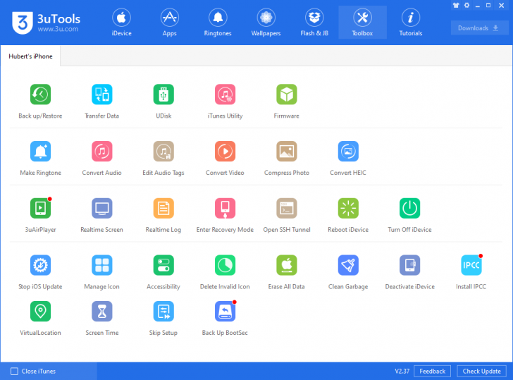
Task: Open the UDisk tool
Action: [163, 94]
